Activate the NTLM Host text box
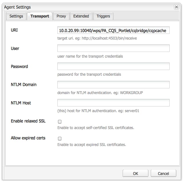Image resolution: width=184 pixels, height=183 pixels. coord(113,103)
